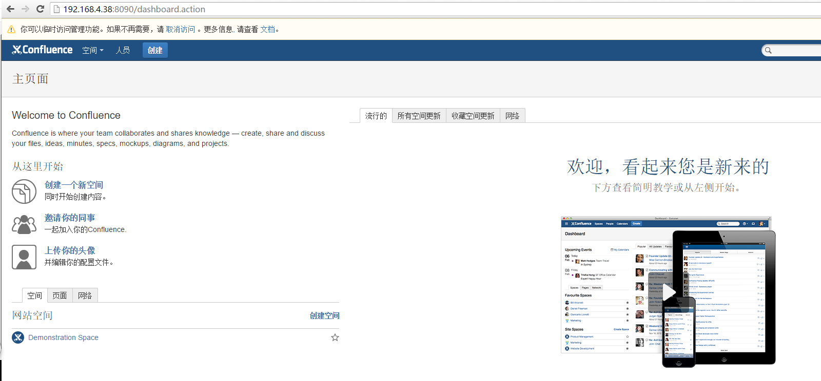This screenshot has height=381, width=821.
Task: Play the welcome tutorial video
Action: pos(669,292)
